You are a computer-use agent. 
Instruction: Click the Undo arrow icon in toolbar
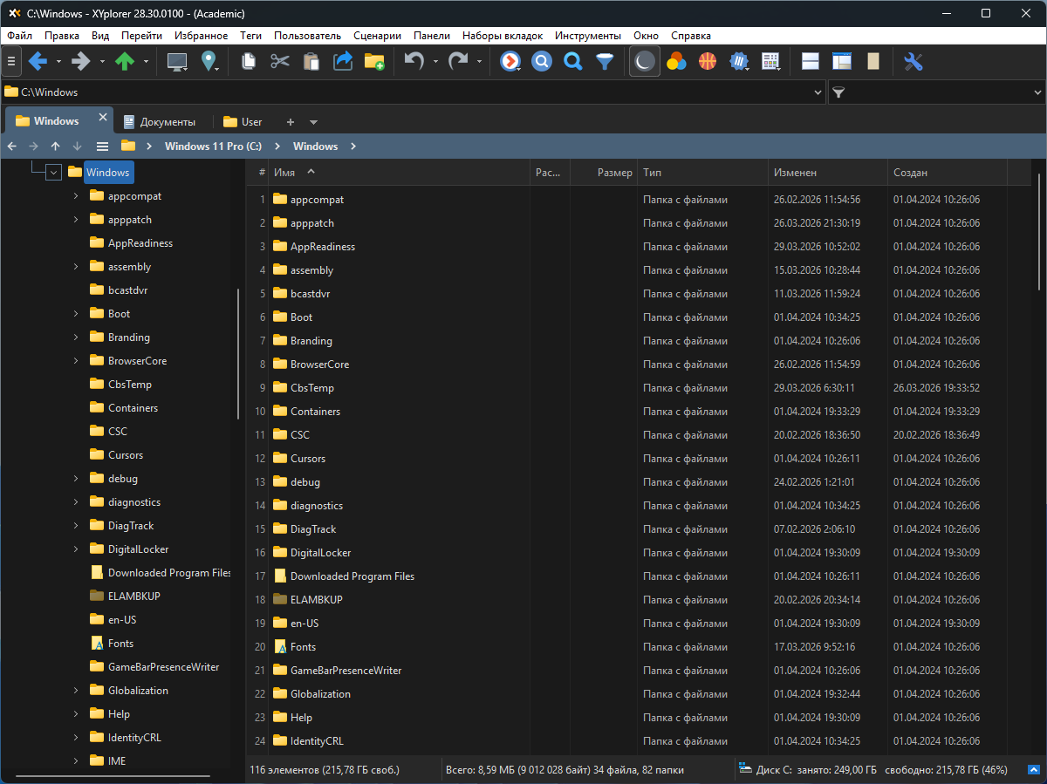(414, 61)
